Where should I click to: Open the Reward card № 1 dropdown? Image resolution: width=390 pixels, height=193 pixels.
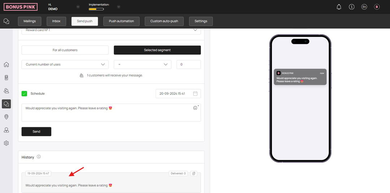[111, 30]
